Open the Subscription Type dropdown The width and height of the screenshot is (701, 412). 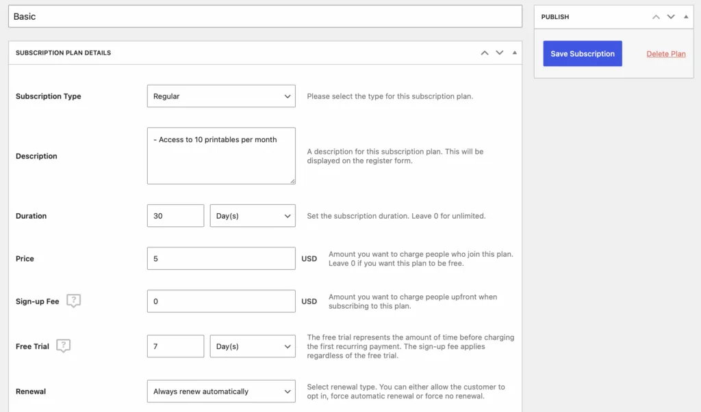[221, 96]
